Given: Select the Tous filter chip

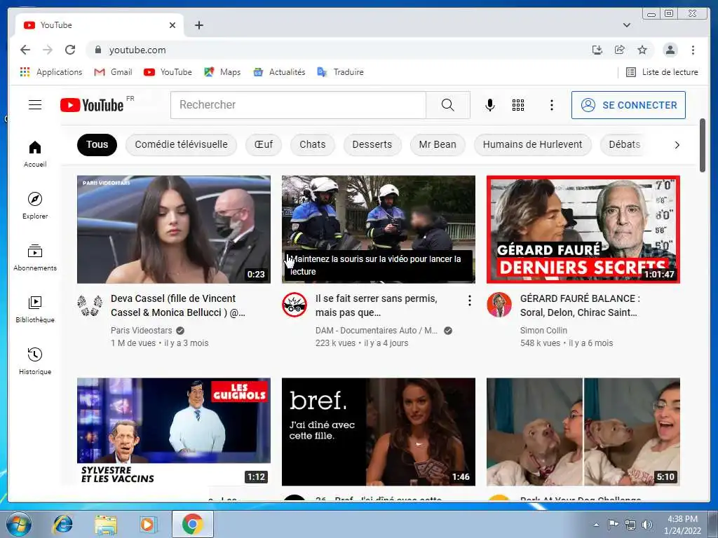Looking at the screenshot, I should tap(97, 144).
